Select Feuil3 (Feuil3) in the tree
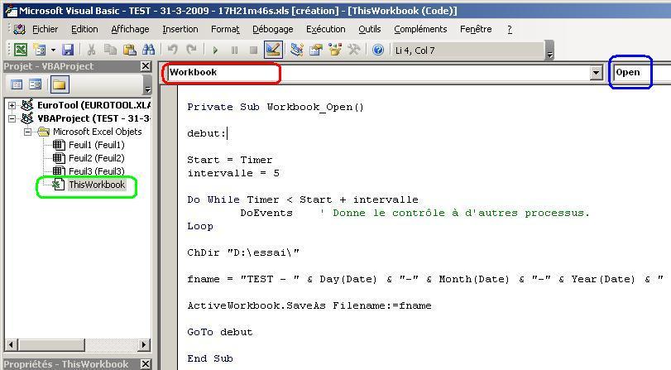This screenshot has width=671, height=370. (96, 171)
